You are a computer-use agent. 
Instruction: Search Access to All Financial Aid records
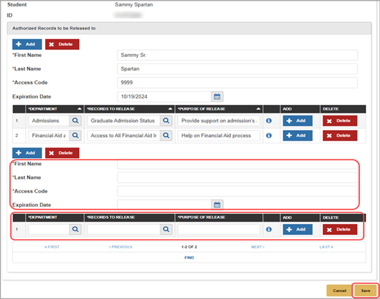tap(165, 135)
